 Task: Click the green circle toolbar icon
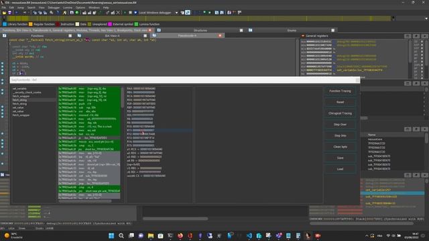77,13
